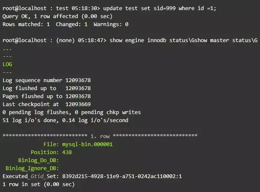This screenshot has width=260, height=192.
Task: Click the '51 log i/o's done' line
Action: point(65,120)
